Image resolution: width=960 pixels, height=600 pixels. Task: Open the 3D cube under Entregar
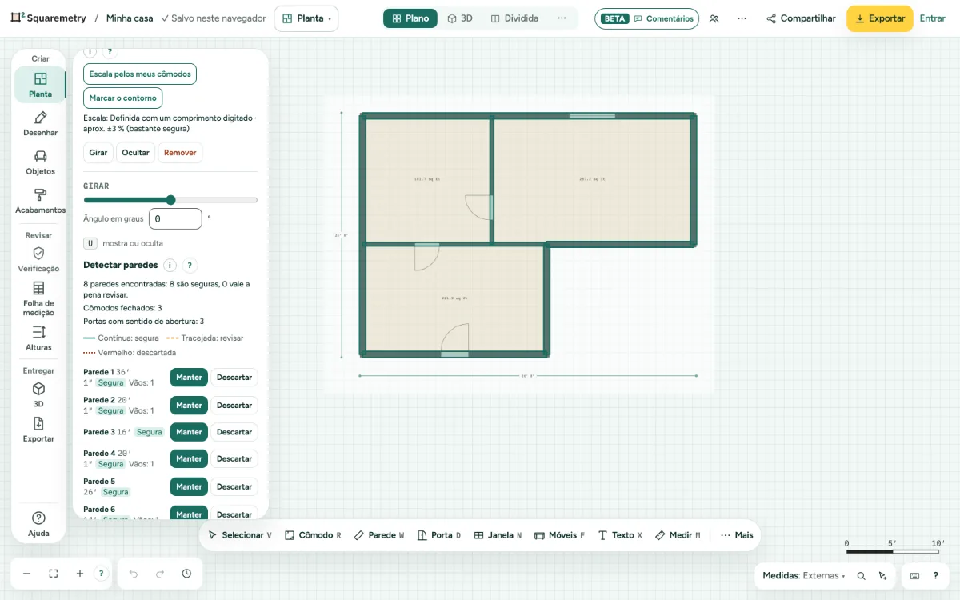(38, 394)
